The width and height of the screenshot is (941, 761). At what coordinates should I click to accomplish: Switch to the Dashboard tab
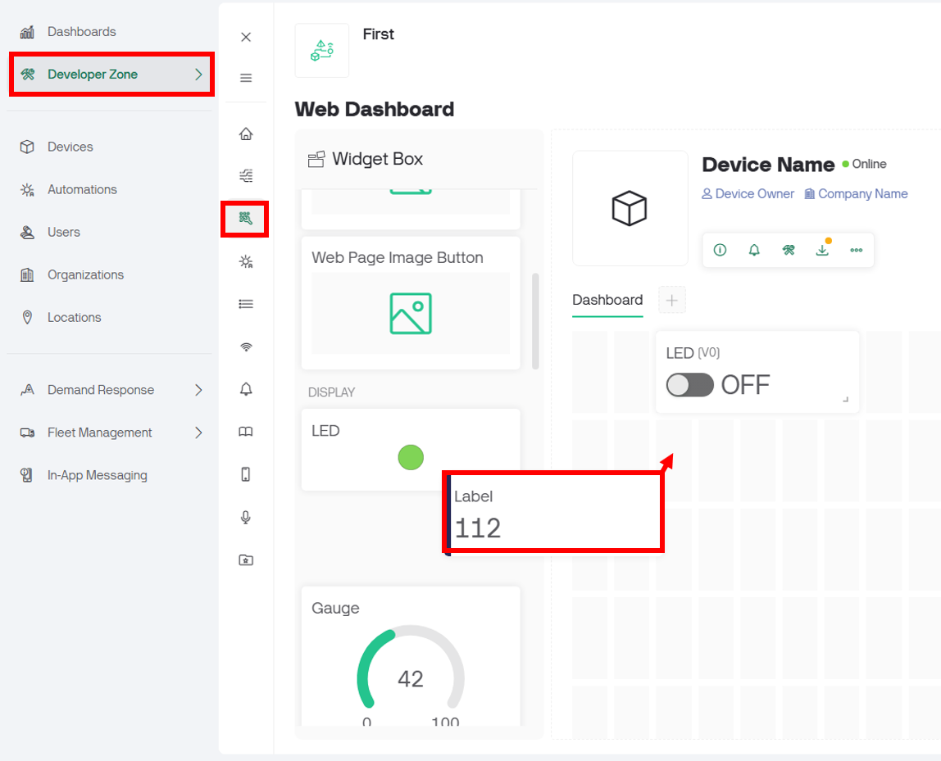tap(607, 300)
